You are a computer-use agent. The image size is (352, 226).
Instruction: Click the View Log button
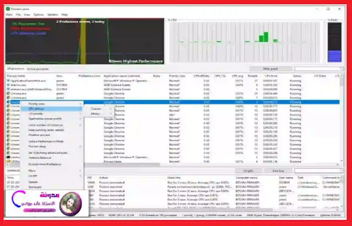pos(278,171)
